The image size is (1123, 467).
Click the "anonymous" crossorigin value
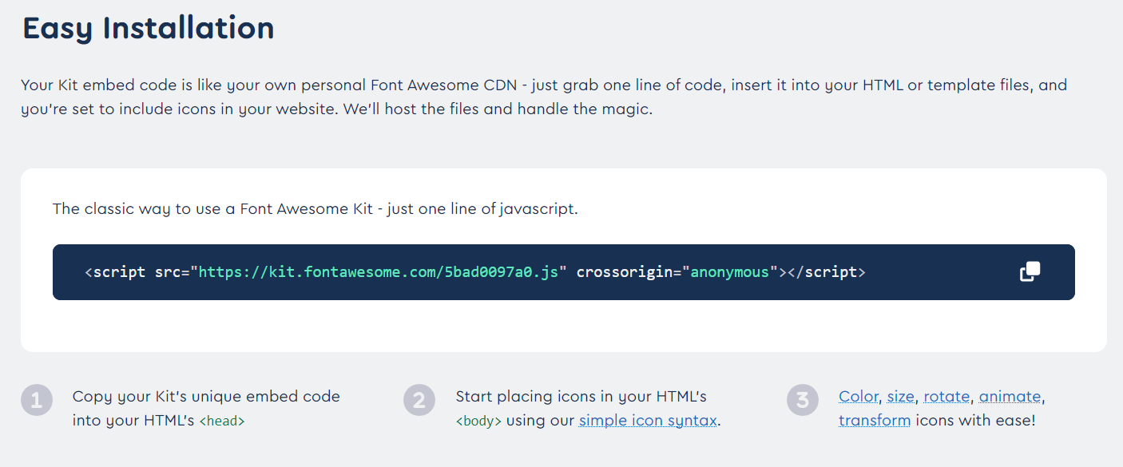click(734, 272)
